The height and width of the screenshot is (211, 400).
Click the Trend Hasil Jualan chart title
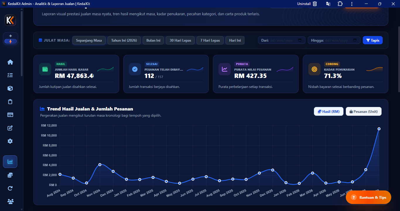tap(90, 109)
